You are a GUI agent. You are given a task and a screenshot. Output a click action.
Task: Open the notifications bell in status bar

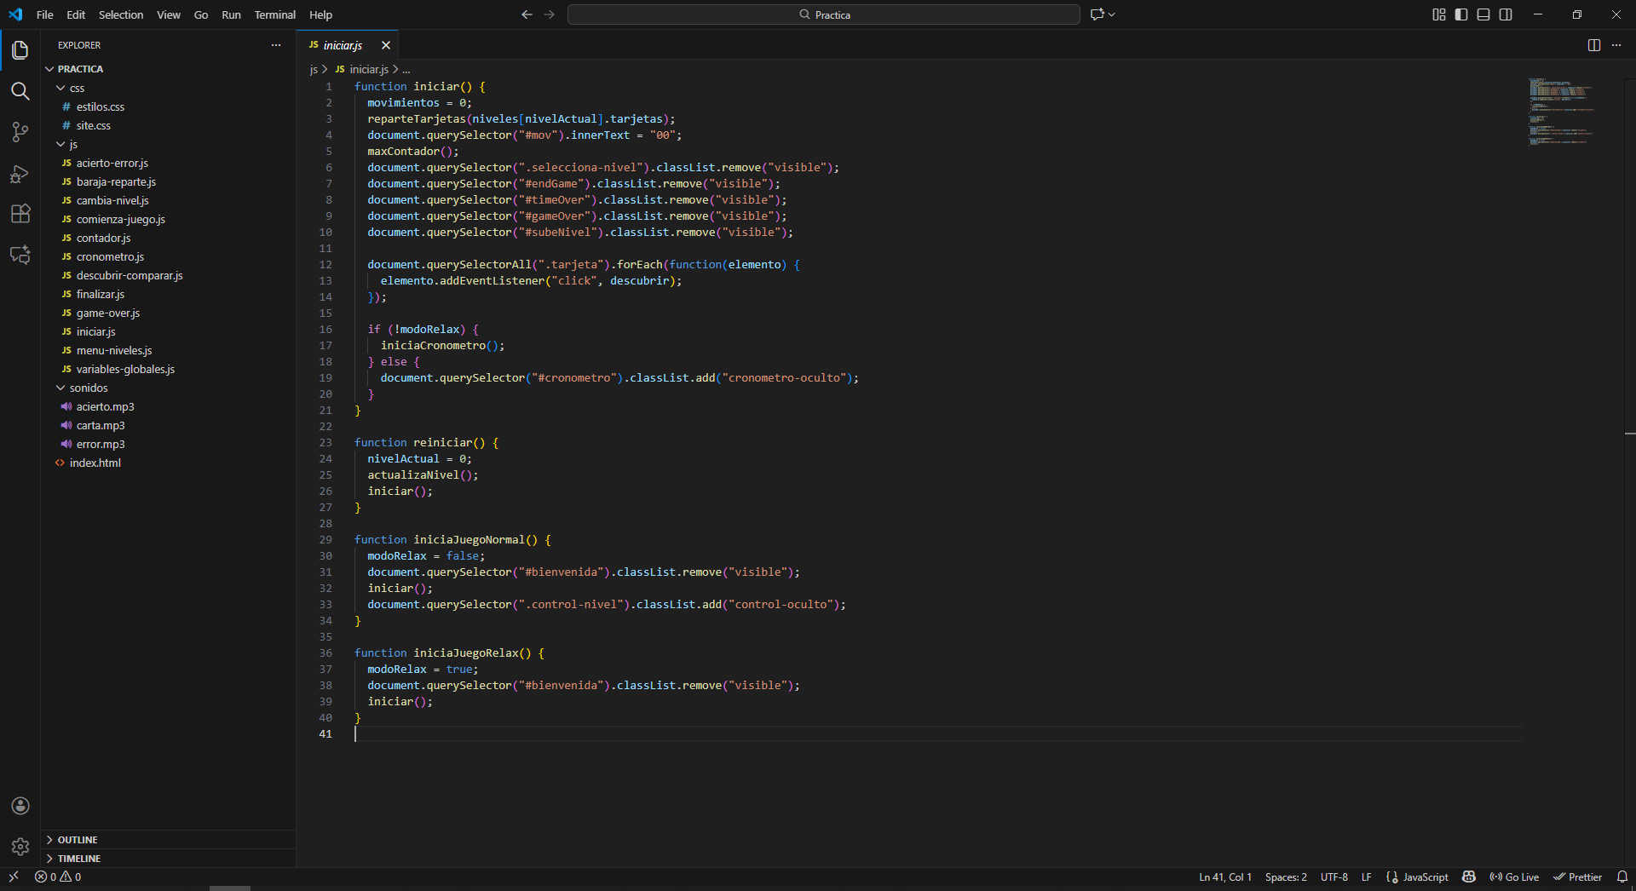click(x=1622, y=877)
